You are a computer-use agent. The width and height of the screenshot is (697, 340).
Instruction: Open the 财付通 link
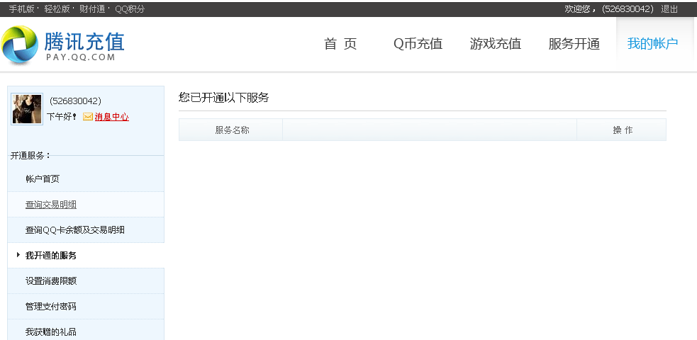point(92,9)
